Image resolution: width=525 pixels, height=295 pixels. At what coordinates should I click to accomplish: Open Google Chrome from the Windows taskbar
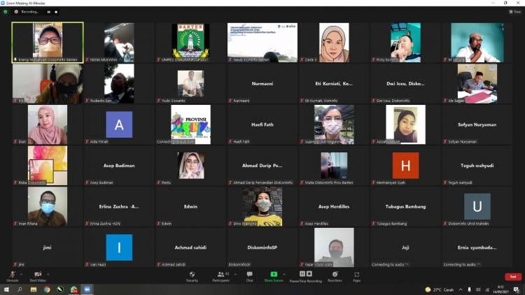(x=47, y=289)
